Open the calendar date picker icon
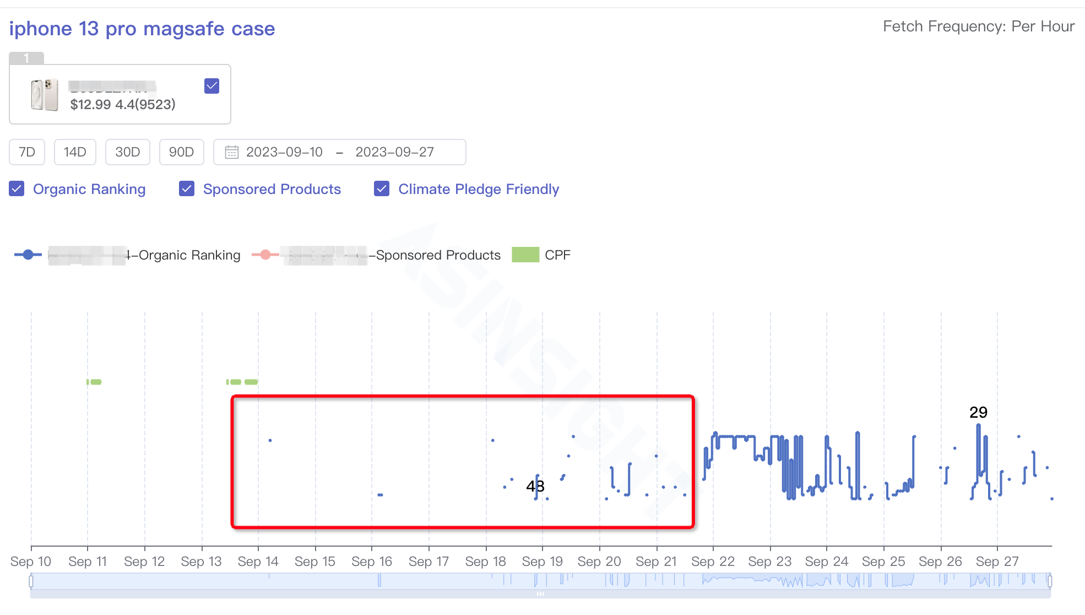The image size is (1085, 615). tap(232, 152)
